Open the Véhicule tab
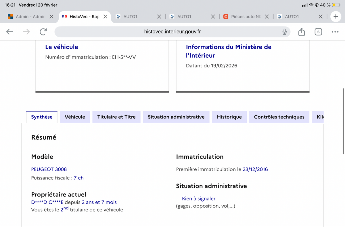 (75, 117)
